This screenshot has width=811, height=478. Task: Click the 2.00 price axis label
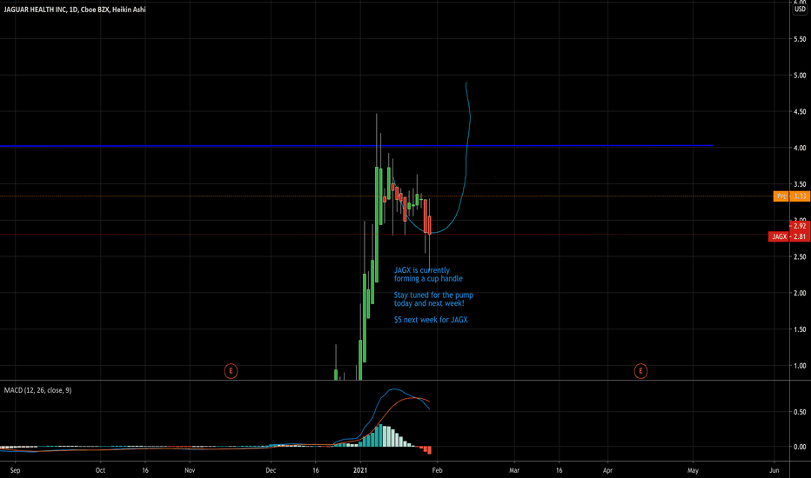800,293
